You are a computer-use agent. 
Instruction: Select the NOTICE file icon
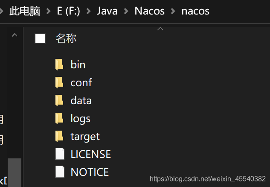pyautogui.click(x=60, y=172)
